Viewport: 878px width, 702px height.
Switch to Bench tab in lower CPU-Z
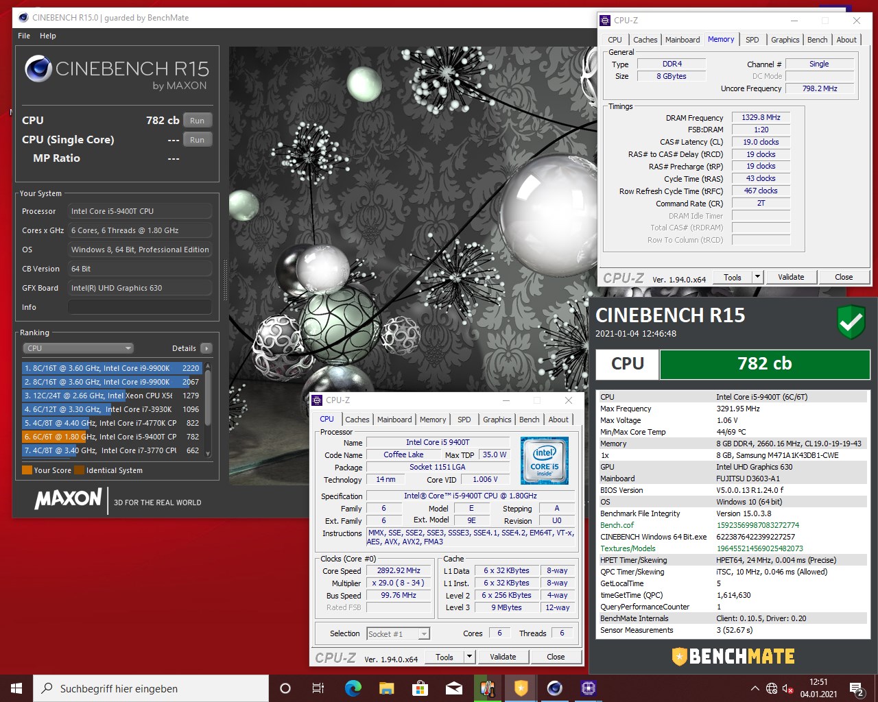[x=530, y=420]
